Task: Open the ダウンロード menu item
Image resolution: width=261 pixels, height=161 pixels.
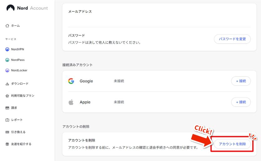Action: 20,84
